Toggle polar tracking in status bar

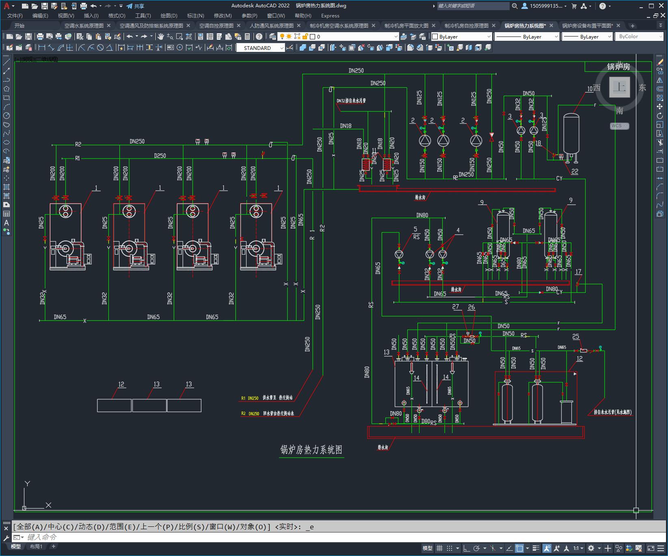pos(477,548)
